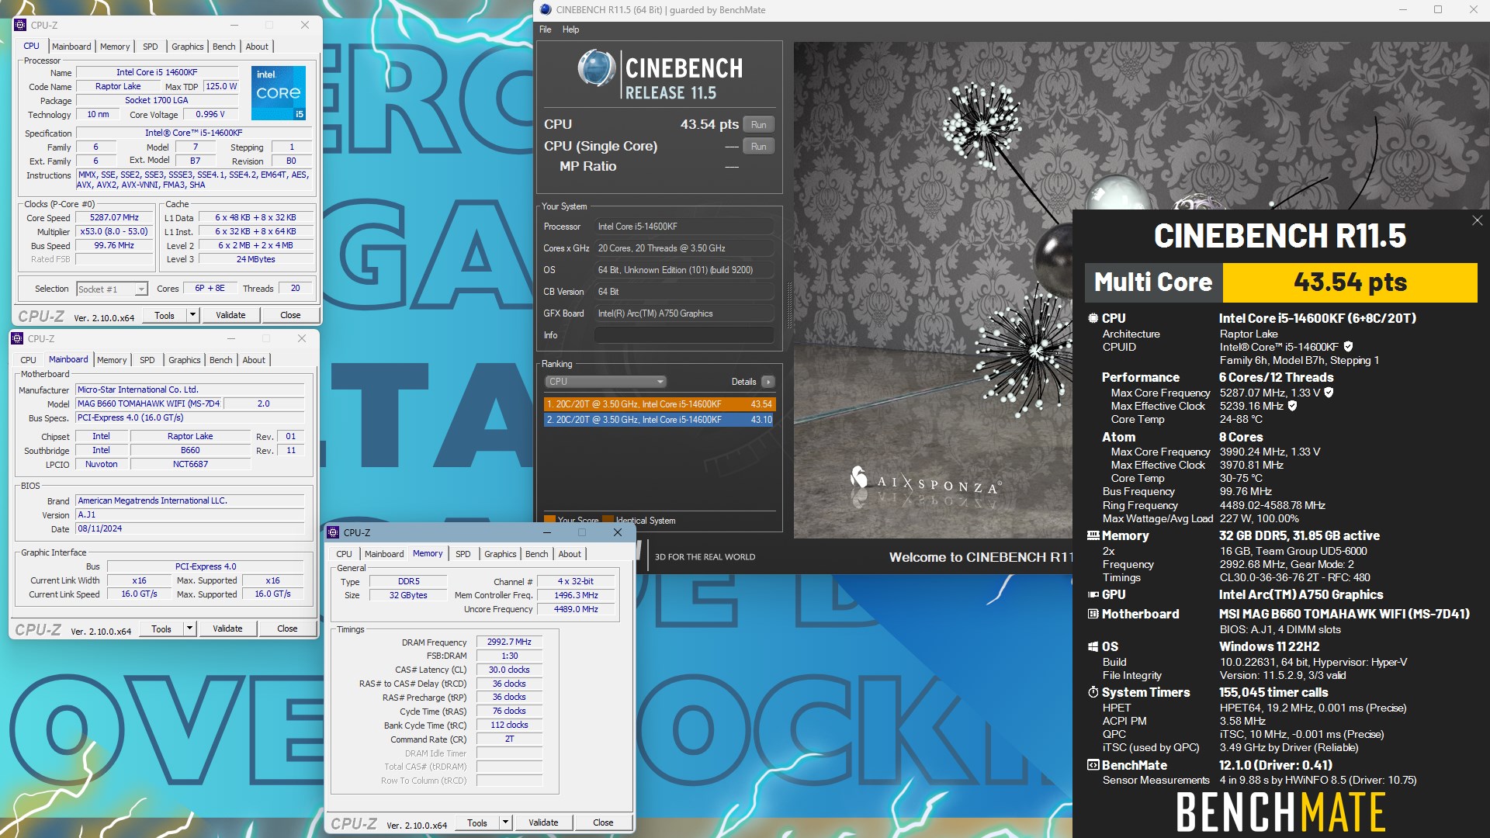
Task: Open Tools dropdown arrow in Memory window
Action: pos(505,822)
